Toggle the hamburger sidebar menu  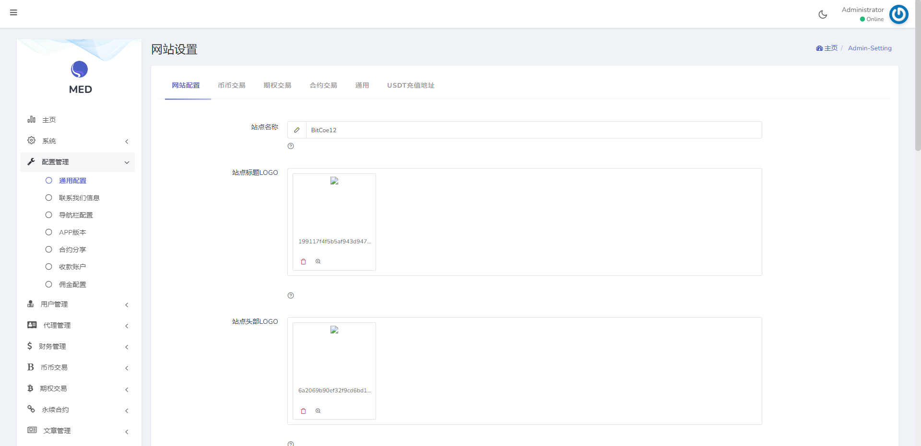coord(13,12)
